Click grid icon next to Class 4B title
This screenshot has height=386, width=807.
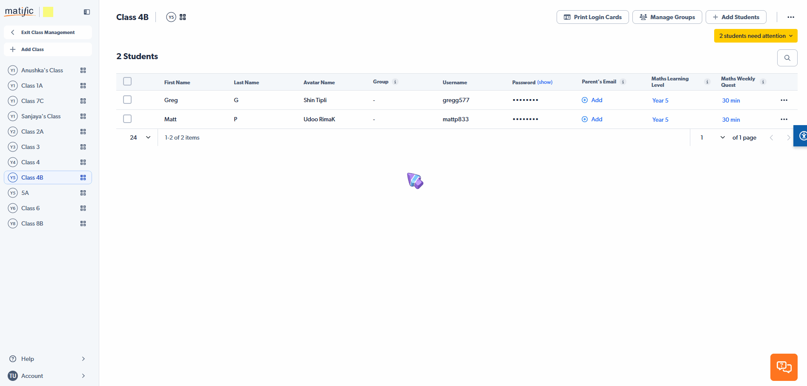183,17
